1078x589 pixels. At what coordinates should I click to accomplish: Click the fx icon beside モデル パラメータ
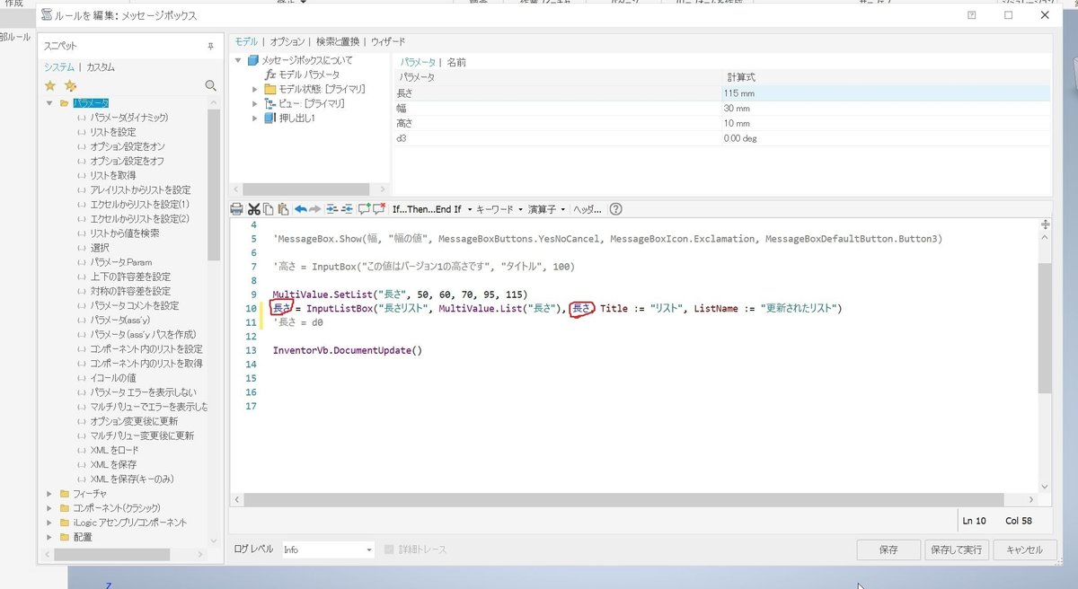269,75
